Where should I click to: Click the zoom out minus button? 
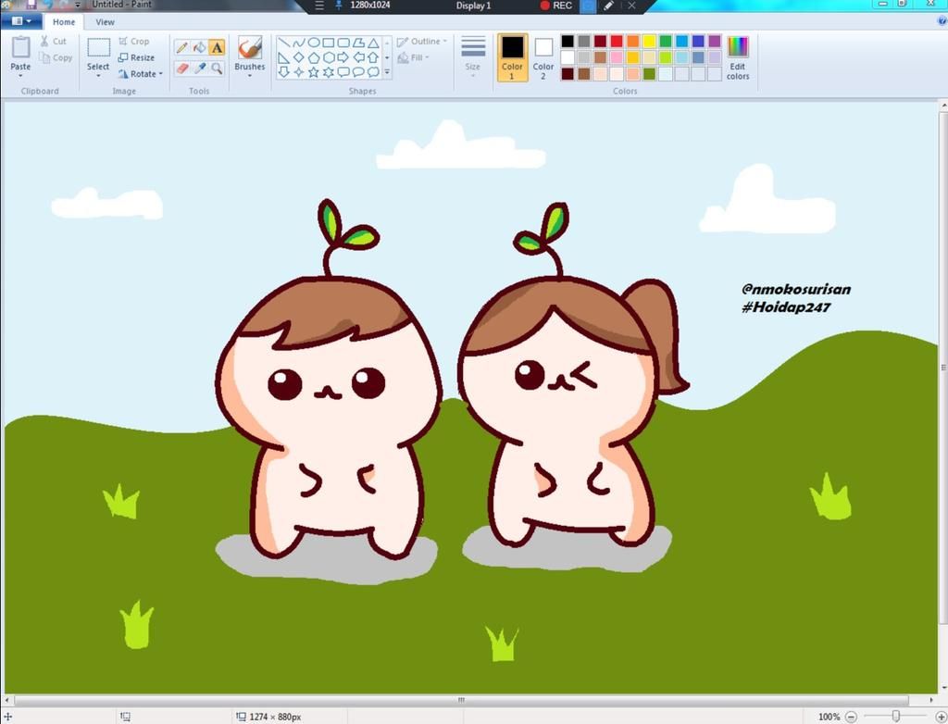(851, 717)
